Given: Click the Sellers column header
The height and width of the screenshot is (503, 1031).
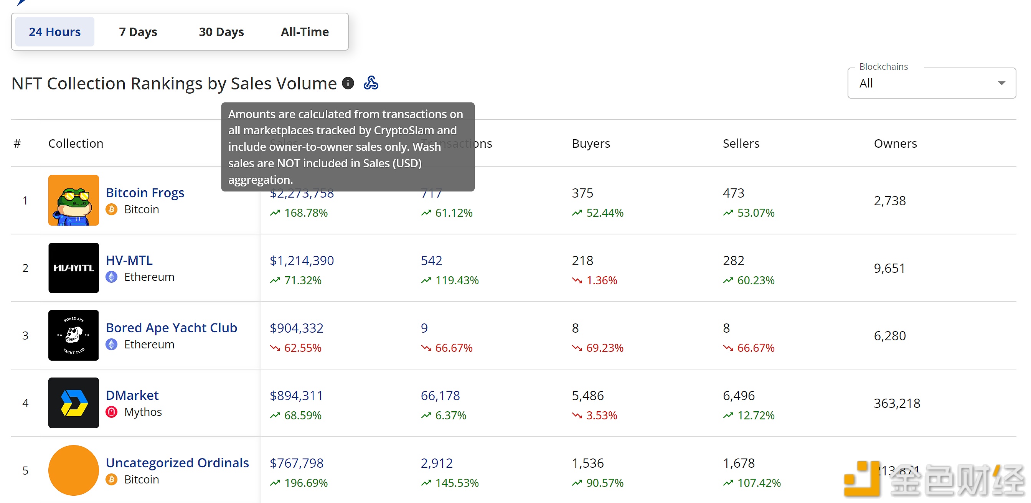Looking at the screenshot, I should click(741, 143).
